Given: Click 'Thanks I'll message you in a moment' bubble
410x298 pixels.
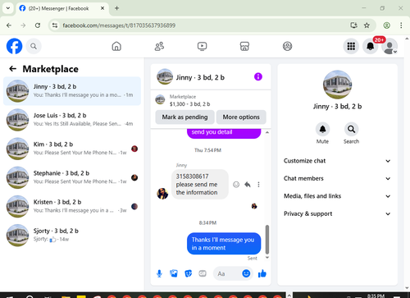Looking at the screenshot, I should point(224,244).
